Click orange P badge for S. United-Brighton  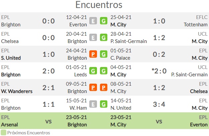tap(93, 54)
